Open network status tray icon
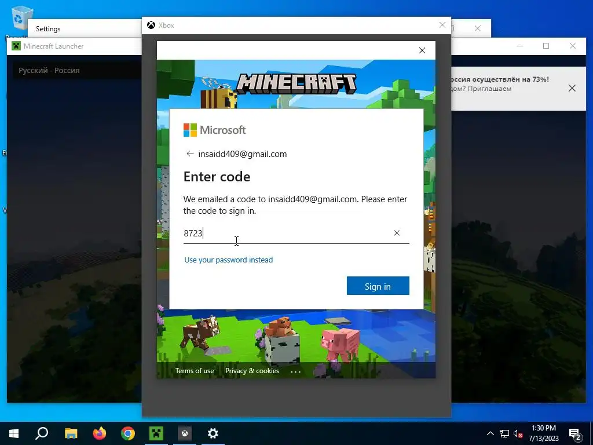 click(x=504, y=433)
